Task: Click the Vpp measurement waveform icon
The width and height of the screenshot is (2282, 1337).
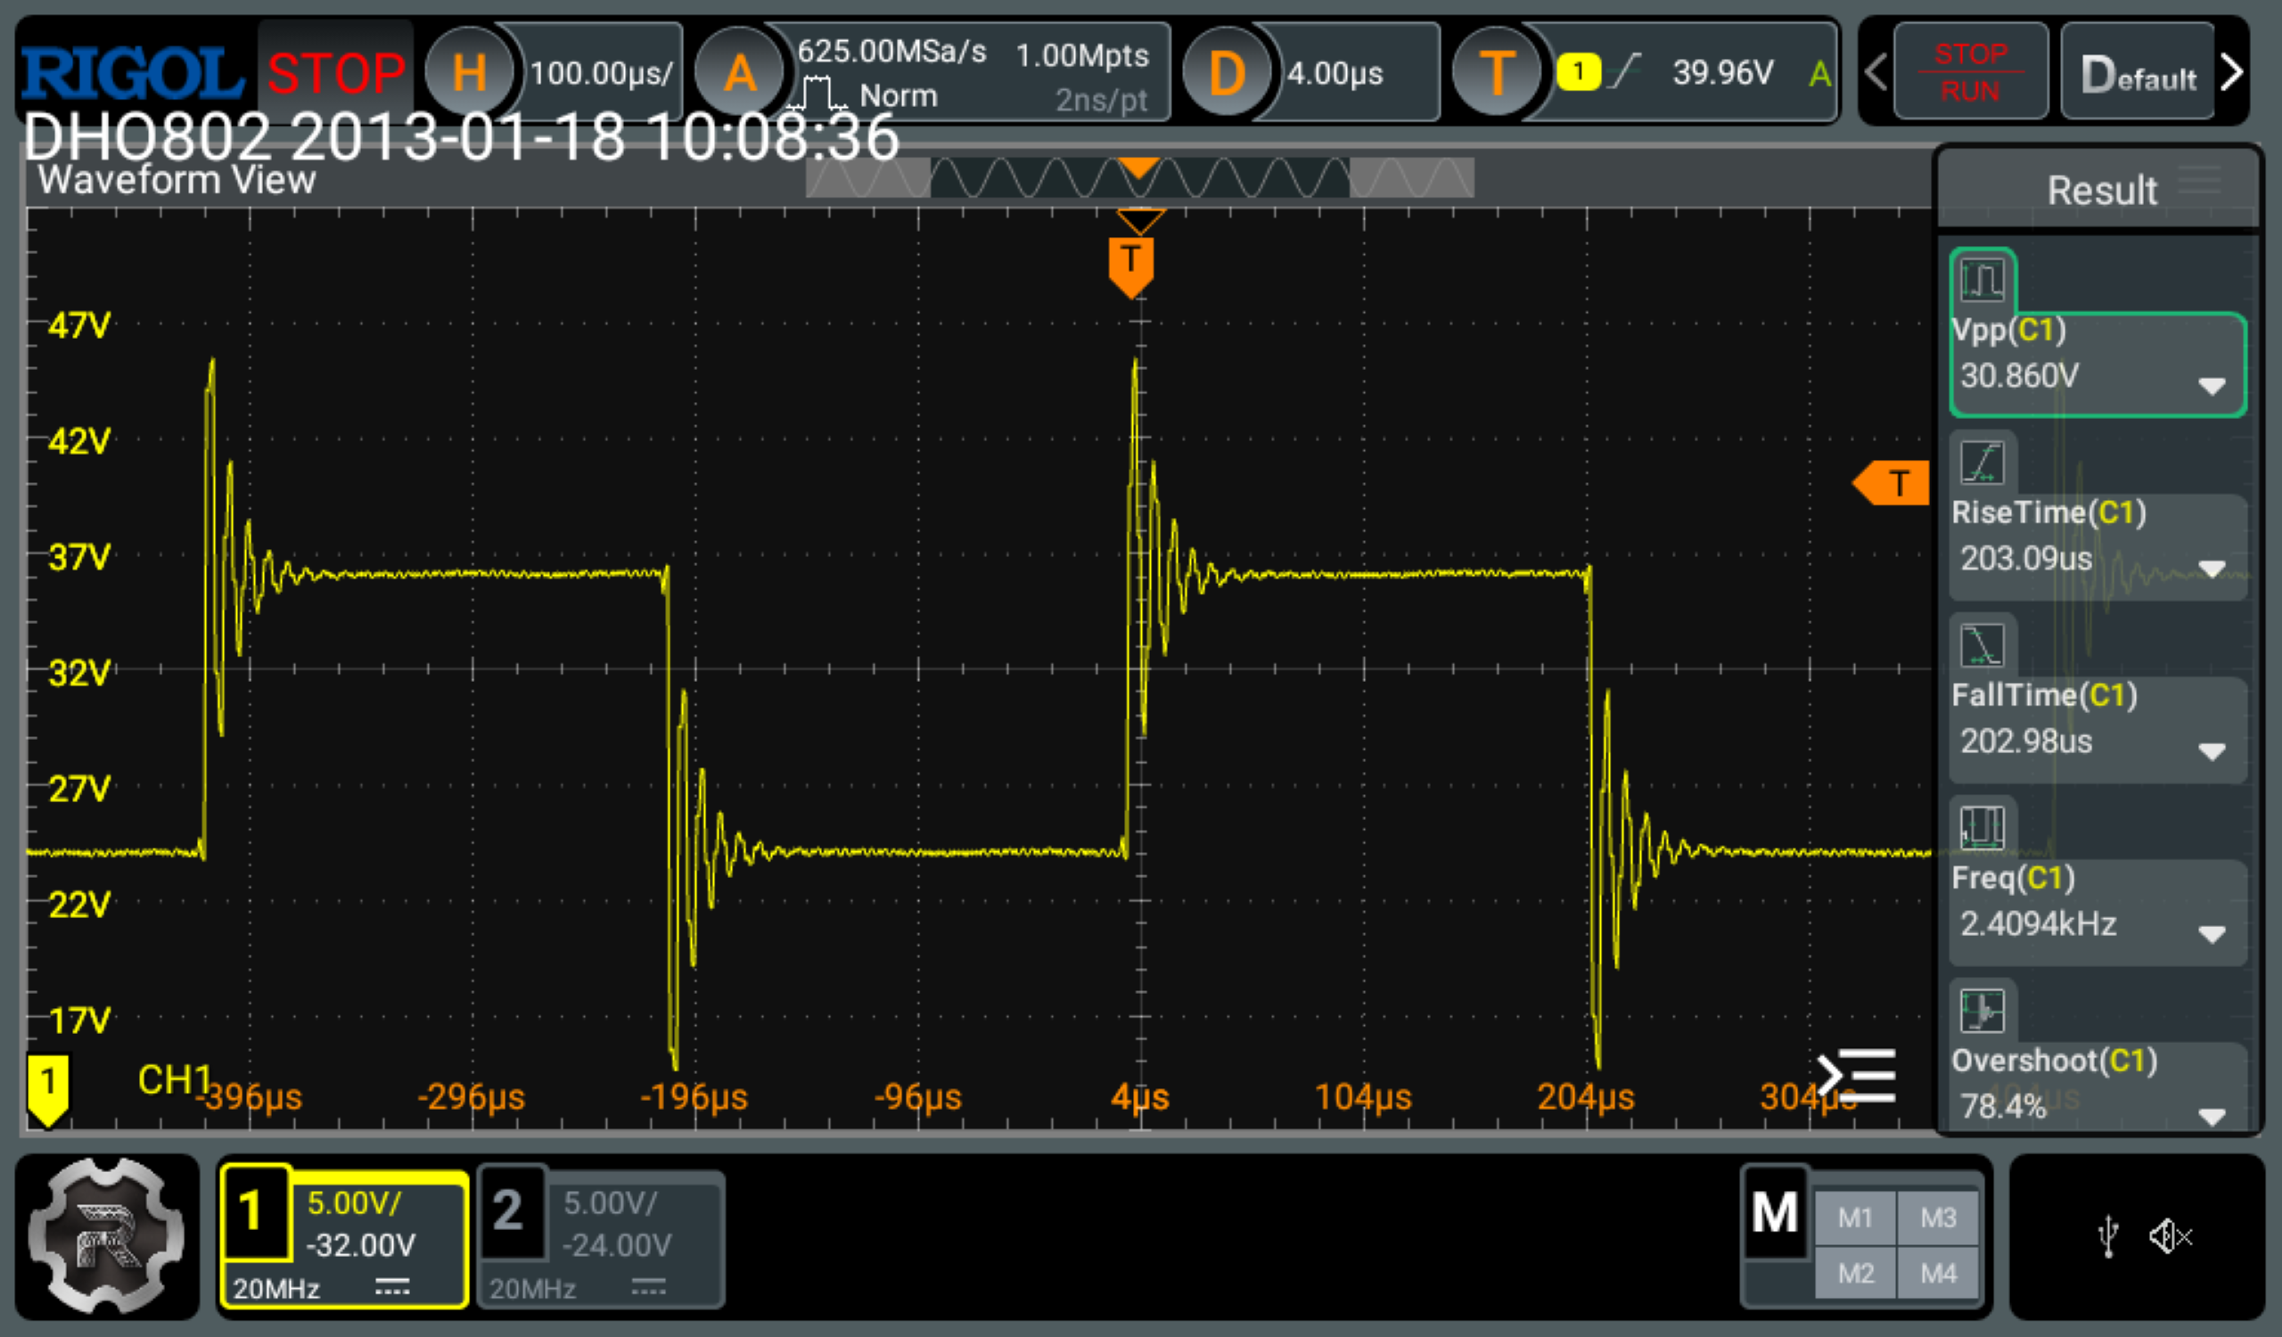Action: (1982, 280)
